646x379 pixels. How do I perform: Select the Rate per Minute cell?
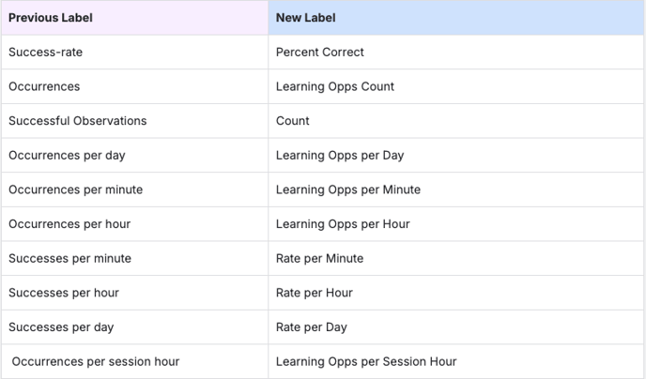(x=319, y=259)
